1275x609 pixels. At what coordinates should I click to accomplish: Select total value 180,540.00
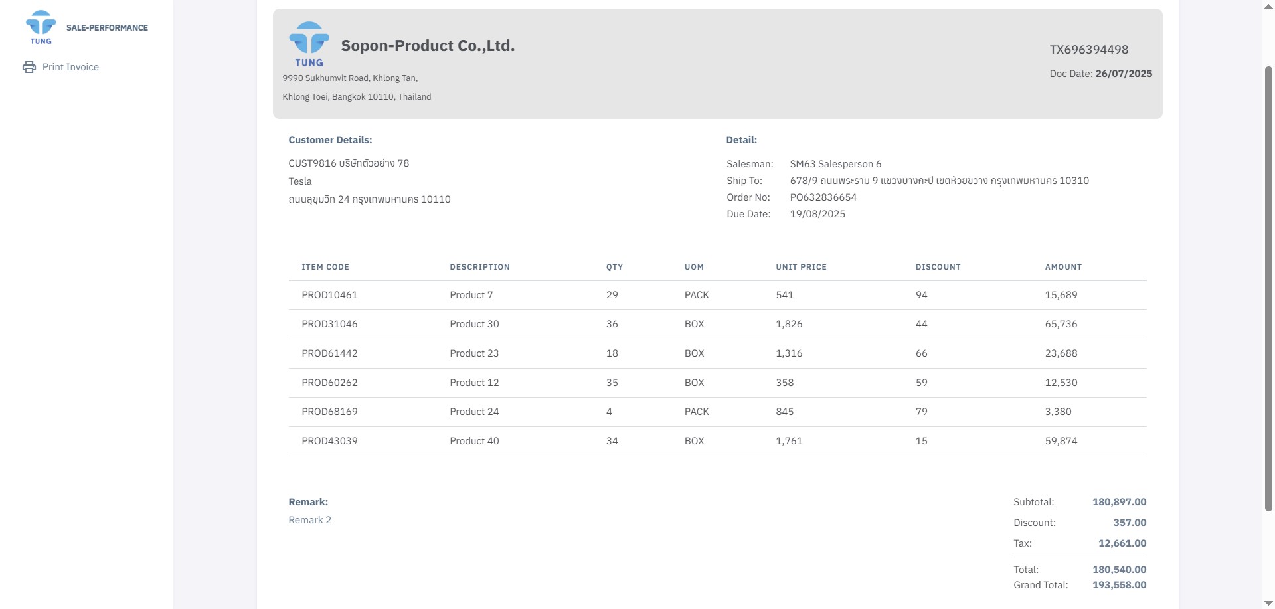1120,570
